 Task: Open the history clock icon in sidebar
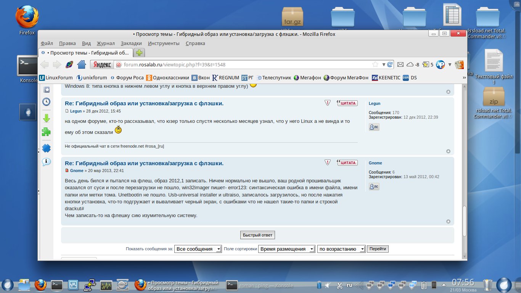(46, 101)
